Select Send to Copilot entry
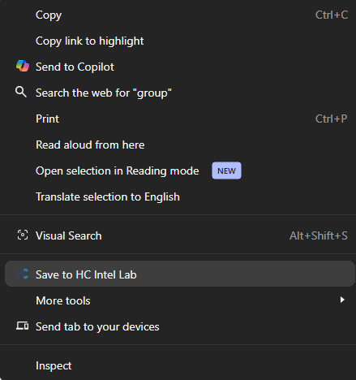Image resolution: width=356 pixels, height=380 pixels. click(x=178, y=67)
